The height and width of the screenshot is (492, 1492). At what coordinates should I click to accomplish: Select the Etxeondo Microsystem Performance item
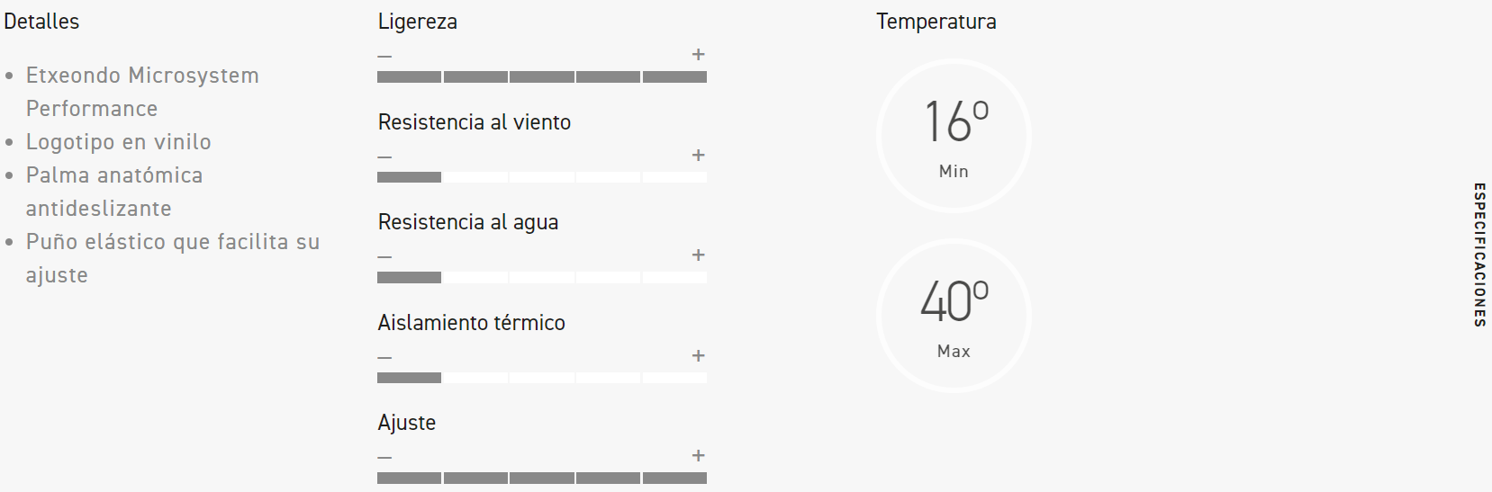click(x=142, y=92)
